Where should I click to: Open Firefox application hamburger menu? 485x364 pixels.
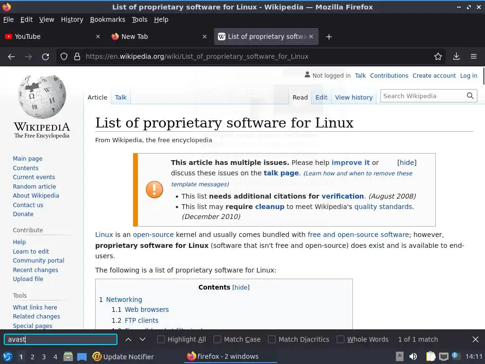click(x=474, y=57)
